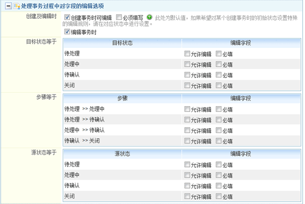The height and width of the screenshot is (204, 305).
Task: Tick 允许编辑 for source state 待处理
Action: click(x=187, y=165)
